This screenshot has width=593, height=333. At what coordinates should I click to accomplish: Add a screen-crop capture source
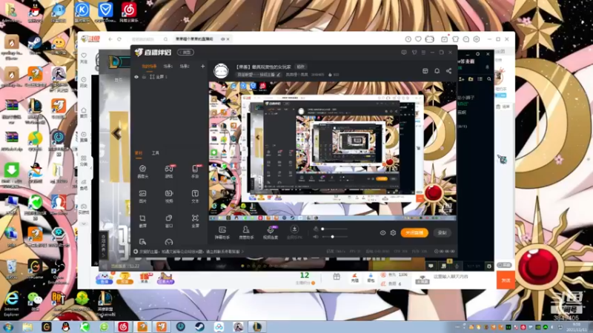pyautogui.click(x=142, y=221)
